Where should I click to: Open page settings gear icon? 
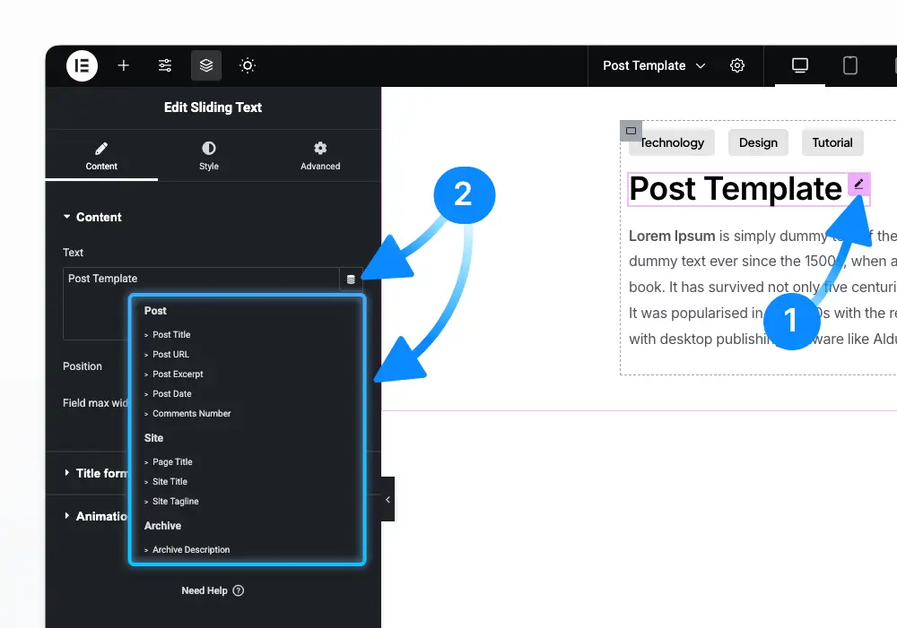pos(737,65)
